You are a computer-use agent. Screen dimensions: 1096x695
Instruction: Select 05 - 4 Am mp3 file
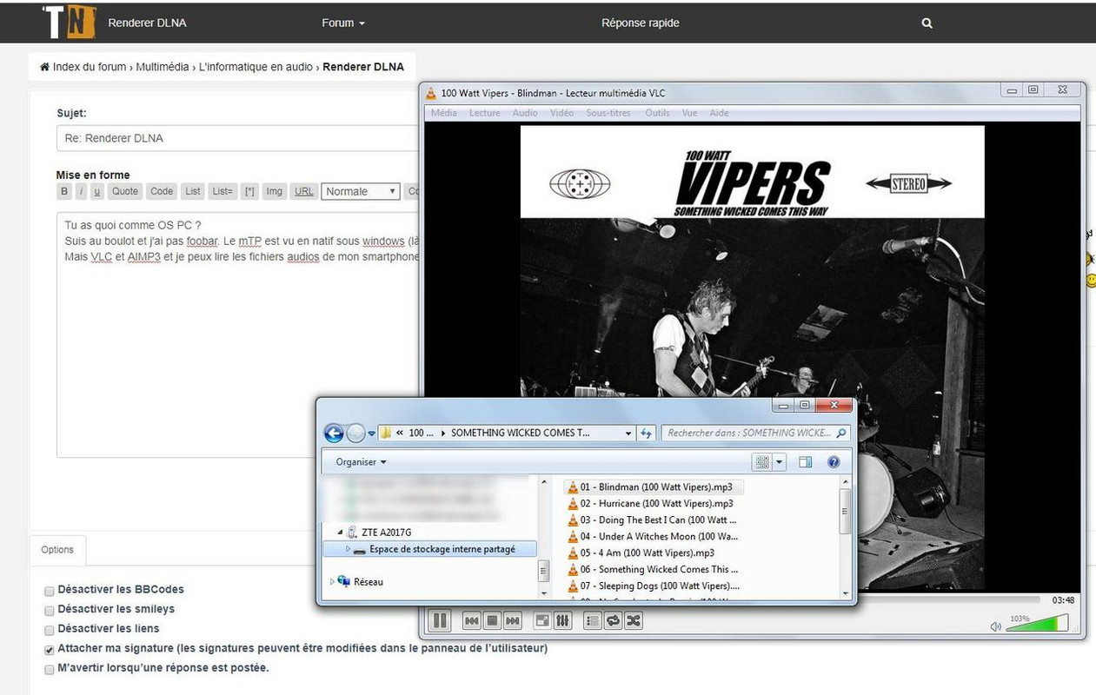point(641,553)
